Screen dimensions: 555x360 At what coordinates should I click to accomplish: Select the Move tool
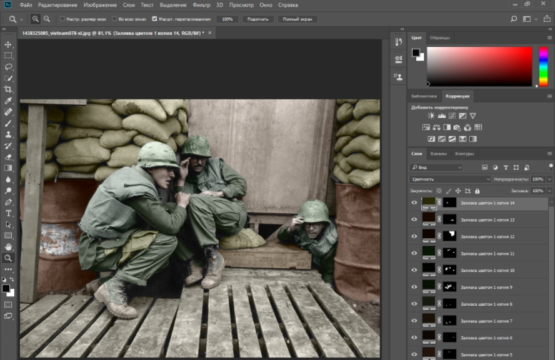[9, 45]
